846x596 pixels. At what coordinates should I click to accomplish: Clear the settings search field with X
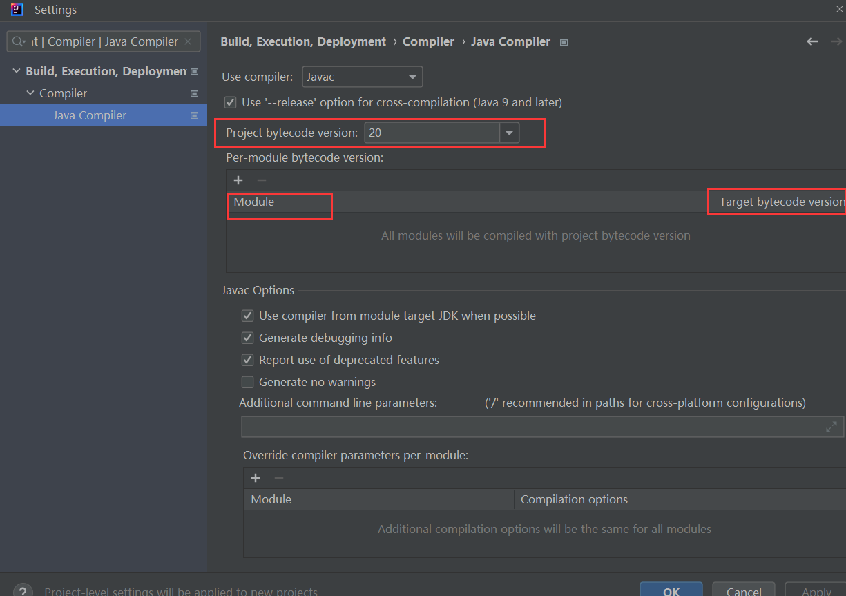coord(188,41)
